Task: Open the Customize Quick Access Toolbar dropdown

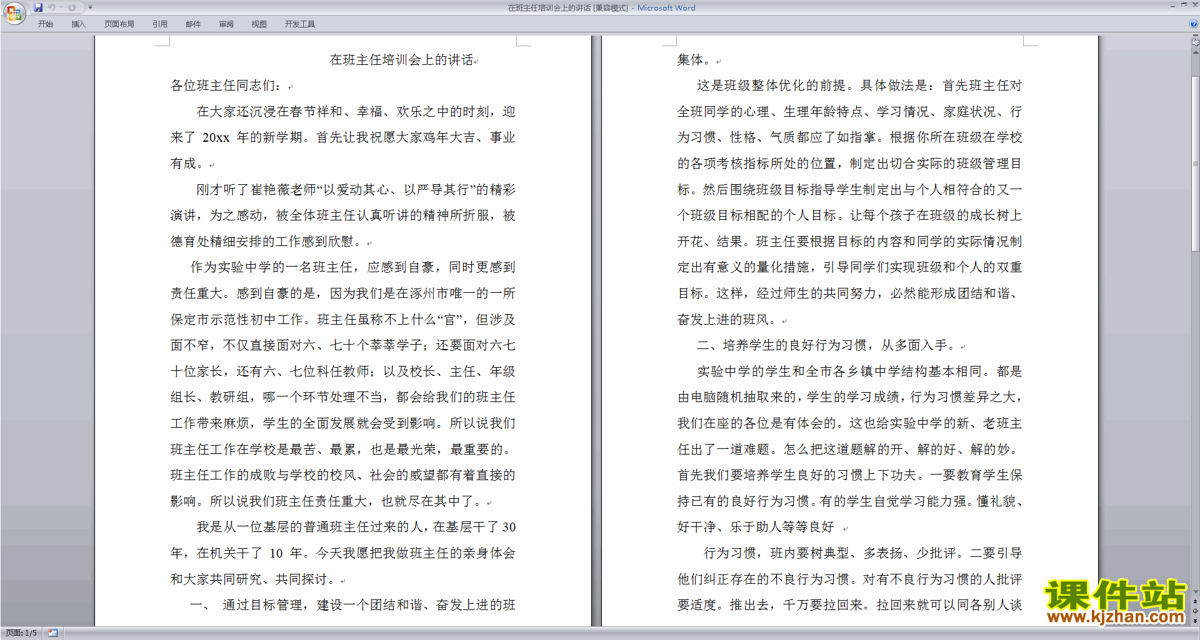Action: pos(90,7)
